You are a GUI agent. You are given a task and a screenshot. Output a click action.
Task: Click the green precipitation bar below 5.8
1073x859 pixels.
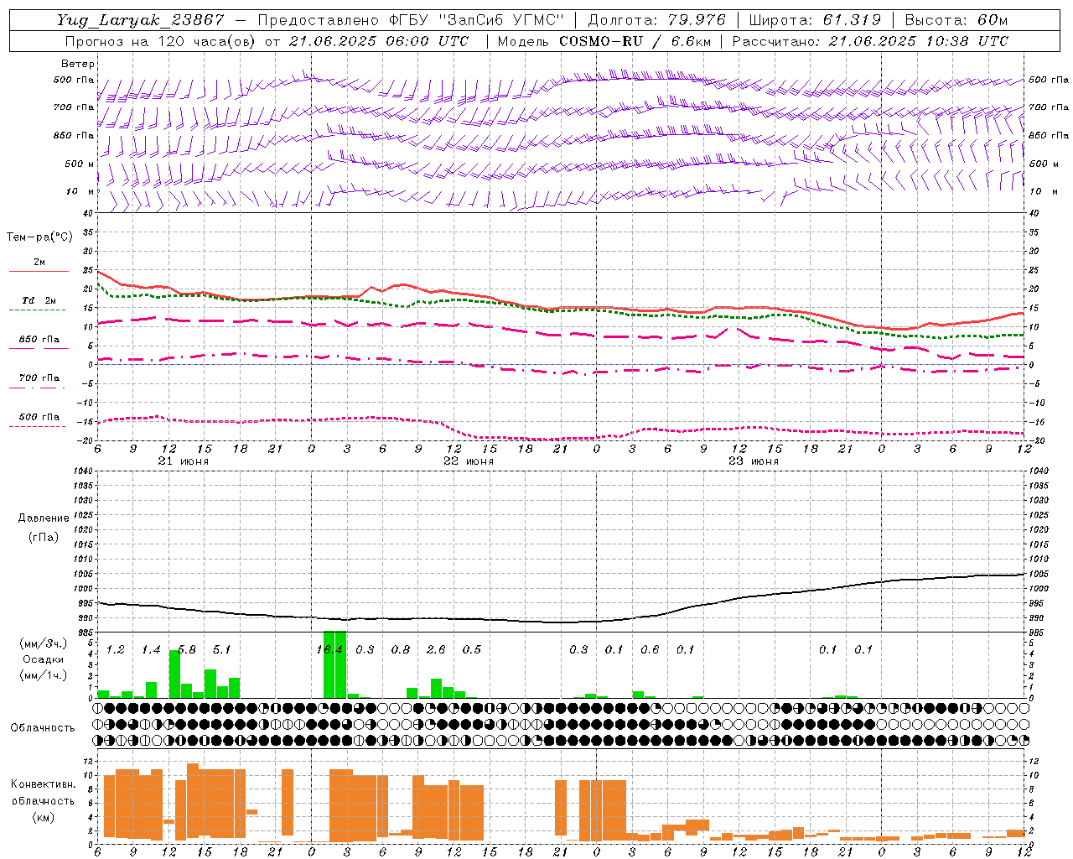coord(174,674)
